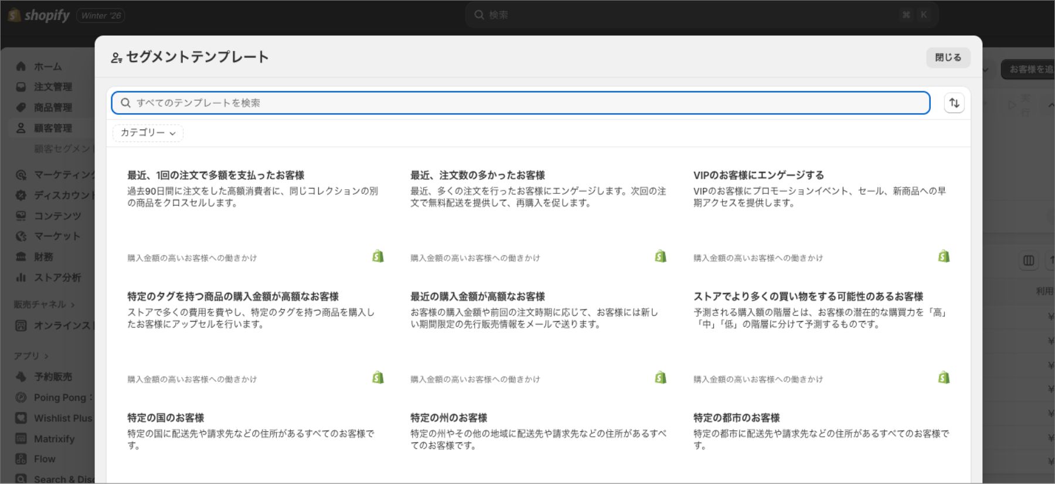Click the Home icon in sidebar
This screenshot has height=484, width=1055.
[21, 66]
